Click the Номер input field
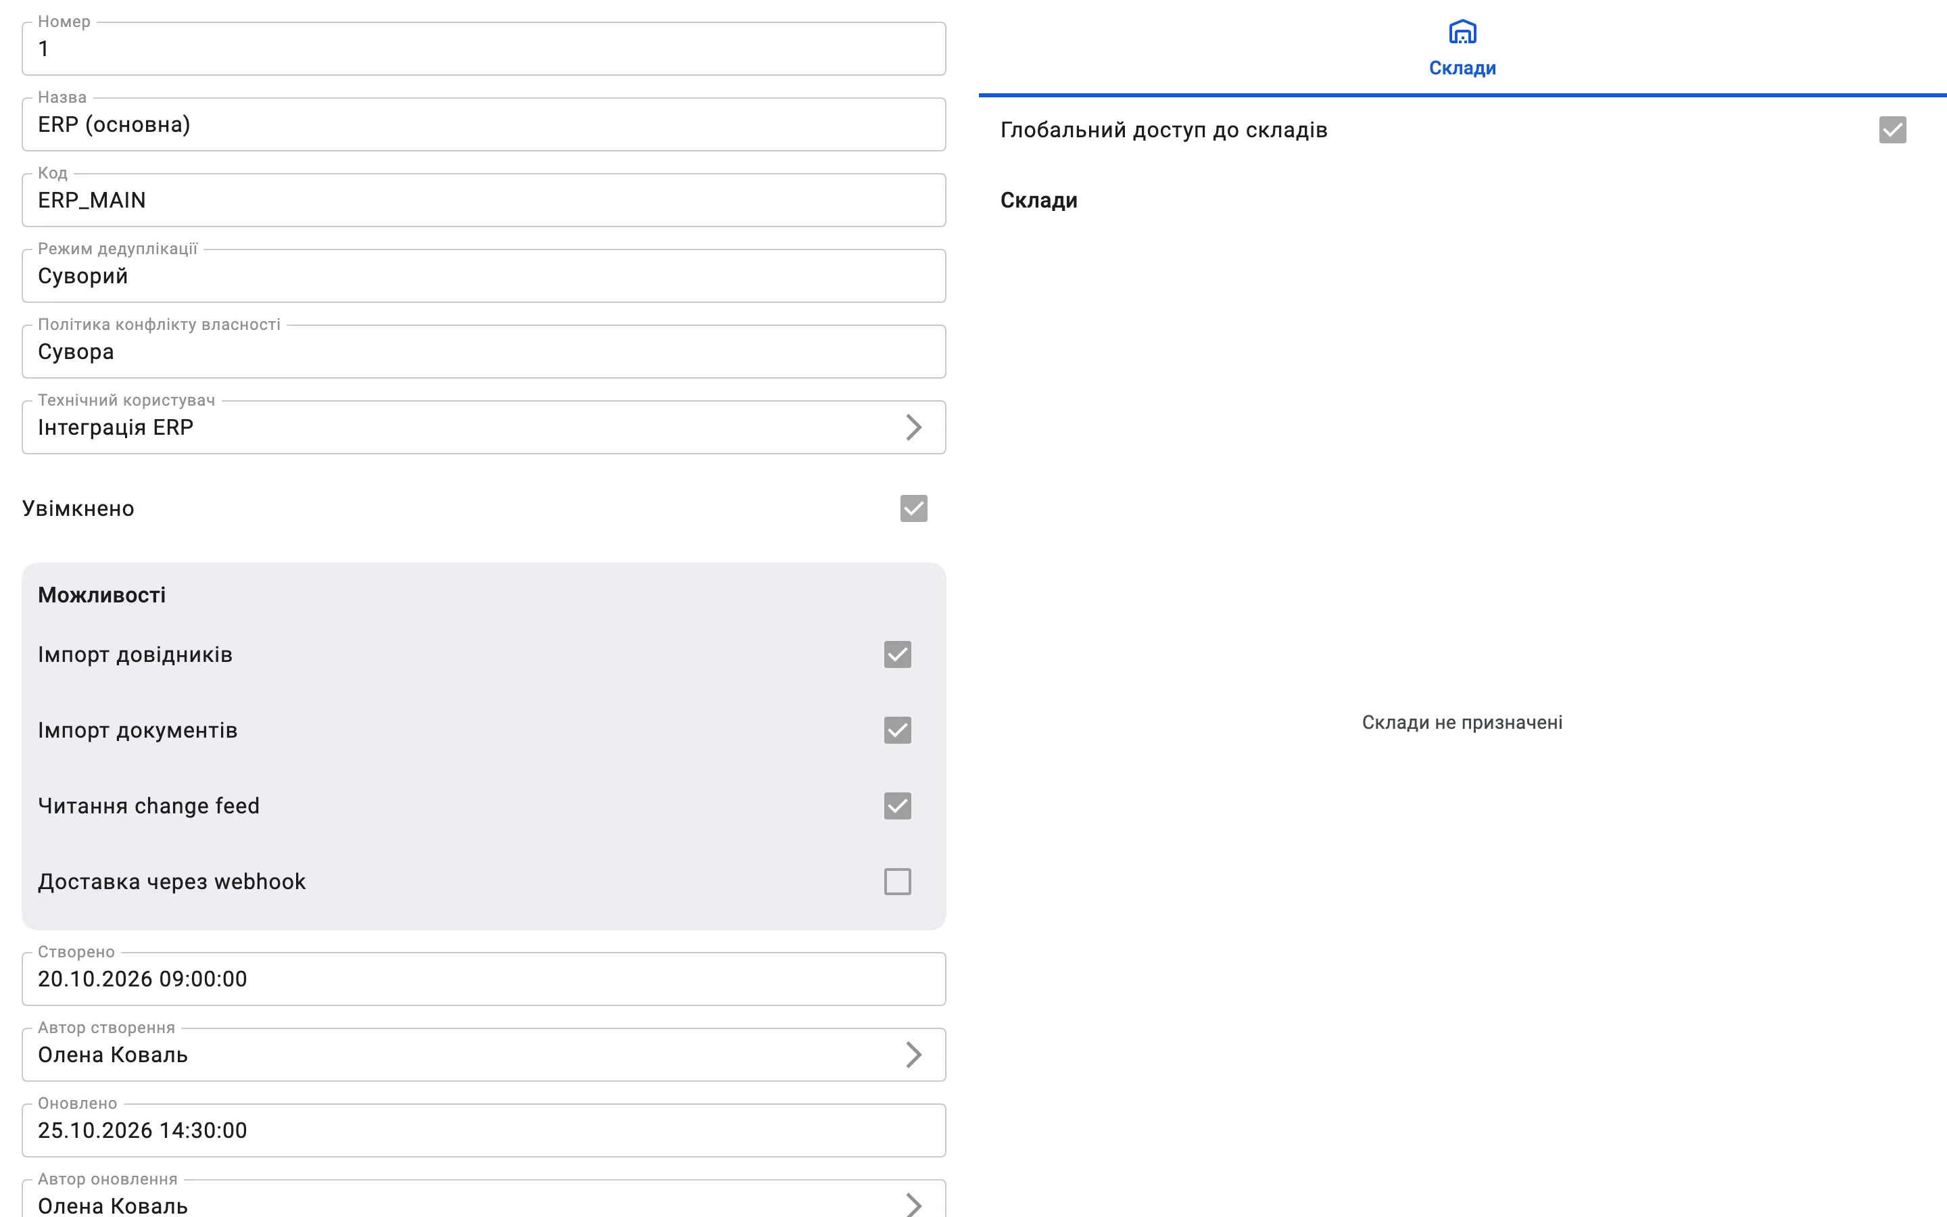The width and height of the screenshot is (1947, 1217). [x=483, y=49]
